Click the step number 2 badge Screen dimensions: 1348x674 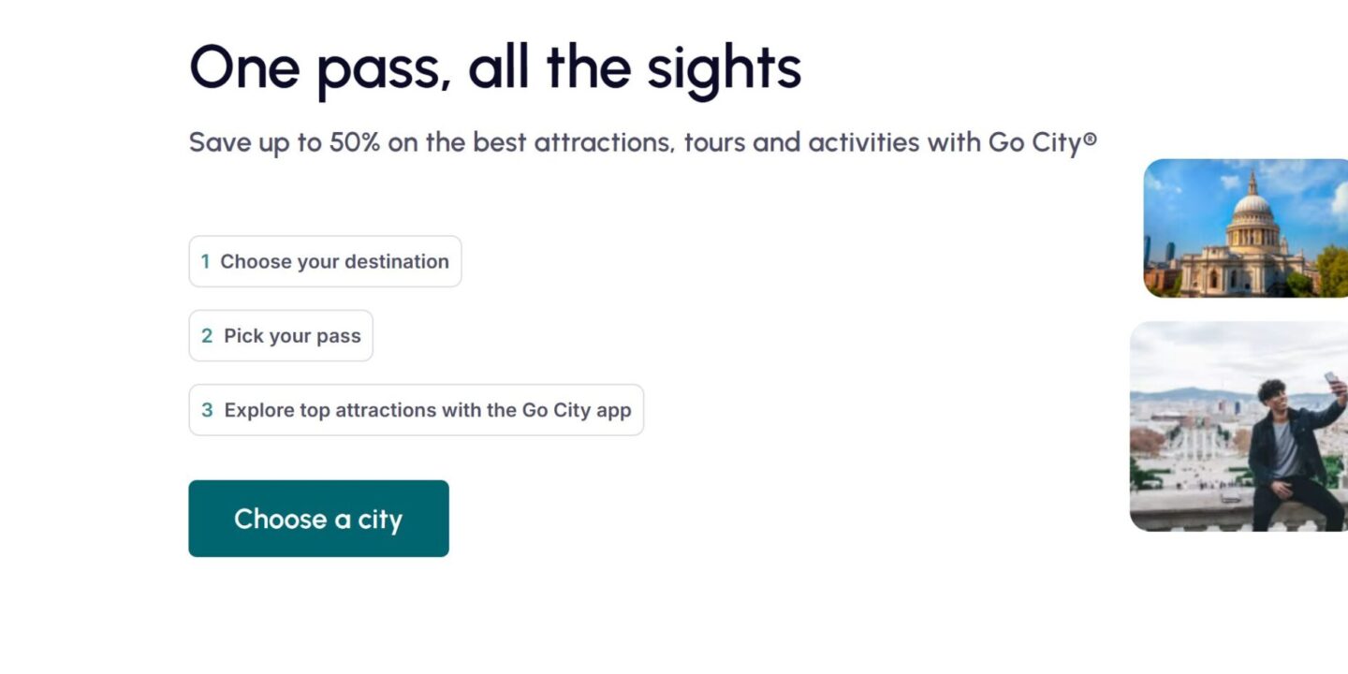[x=207, y=336]
